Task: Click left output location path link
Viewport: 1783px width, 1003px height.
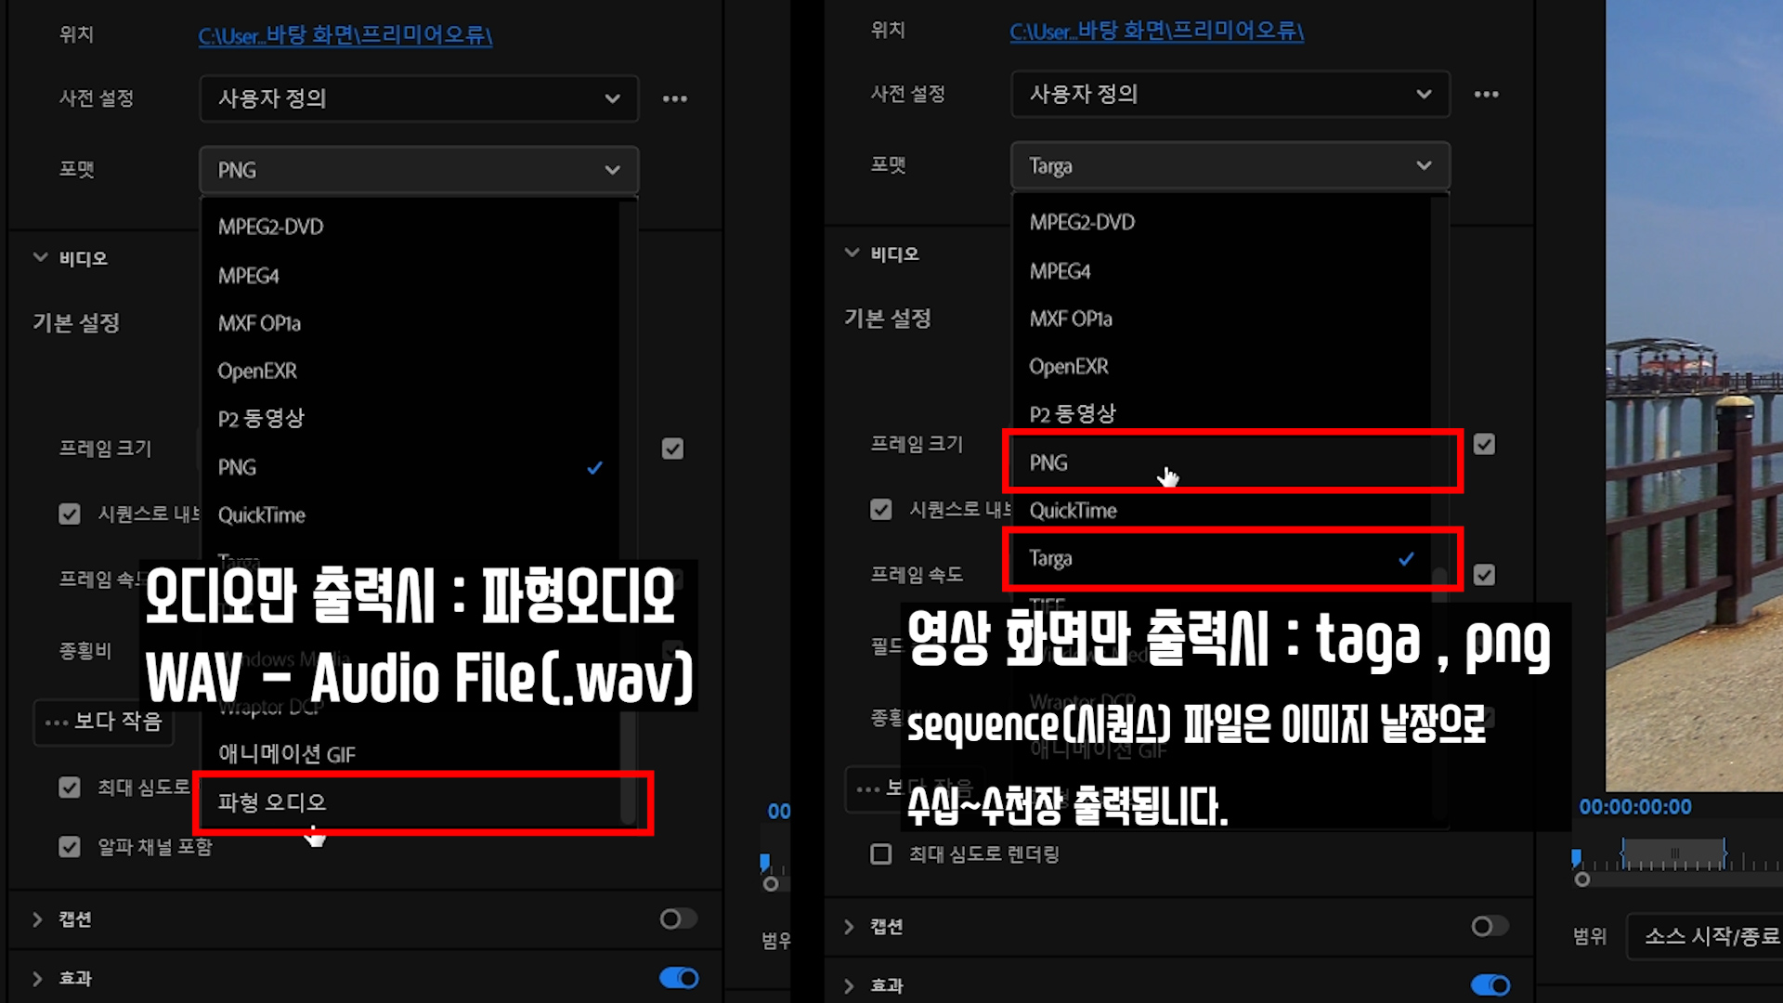Action: 345,35
